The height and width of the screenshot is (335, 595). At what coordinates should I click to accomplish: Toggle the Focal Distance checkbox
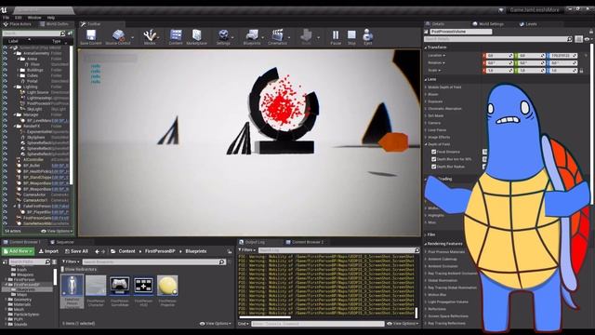click(x=433, y=152)
